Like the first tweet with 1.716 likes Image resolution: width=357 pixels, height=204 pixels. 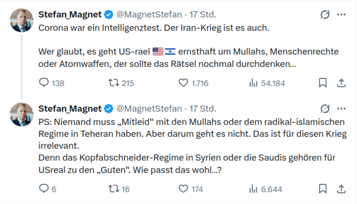point(184,83)
